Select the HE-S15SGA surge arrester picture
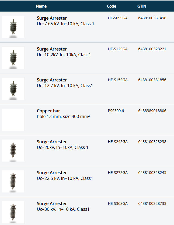Viewport: 174px width, 225px height. [x=13, y=89]
